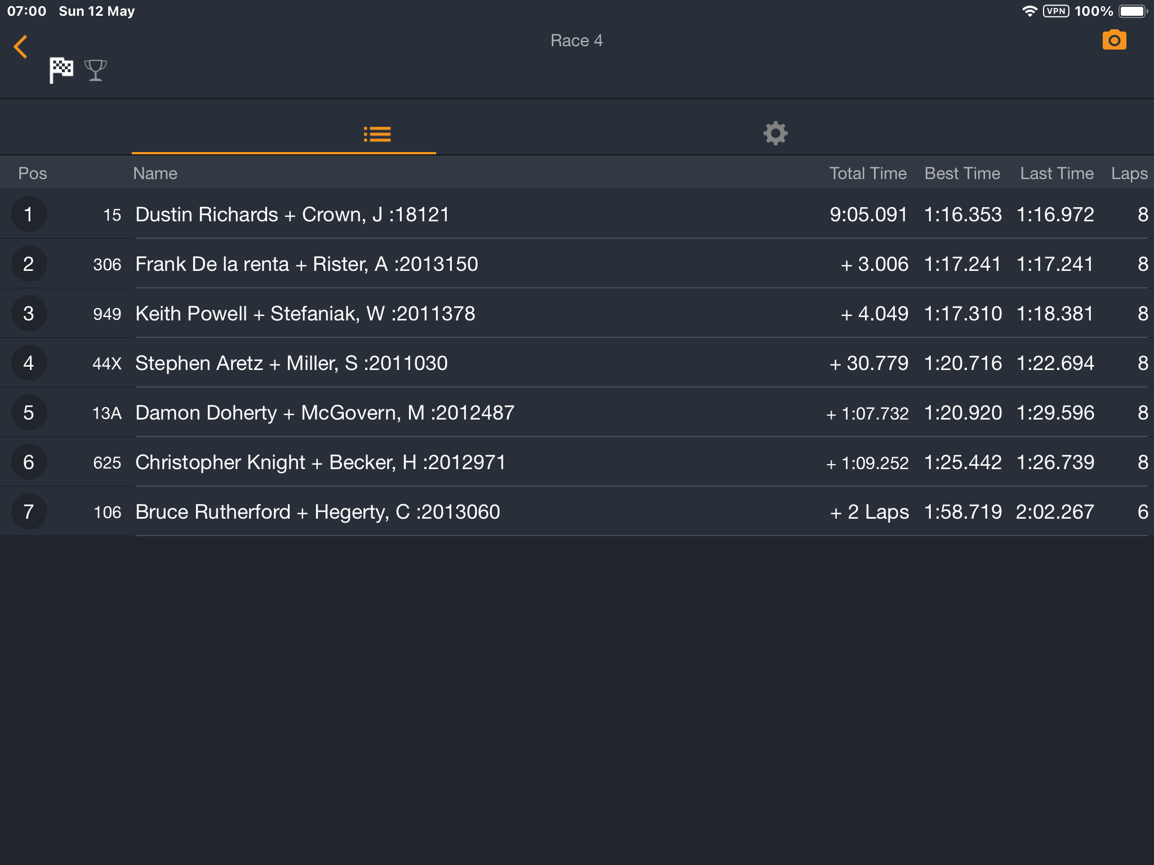Select Keith Powell + Stefaniak row

point(577,313)
